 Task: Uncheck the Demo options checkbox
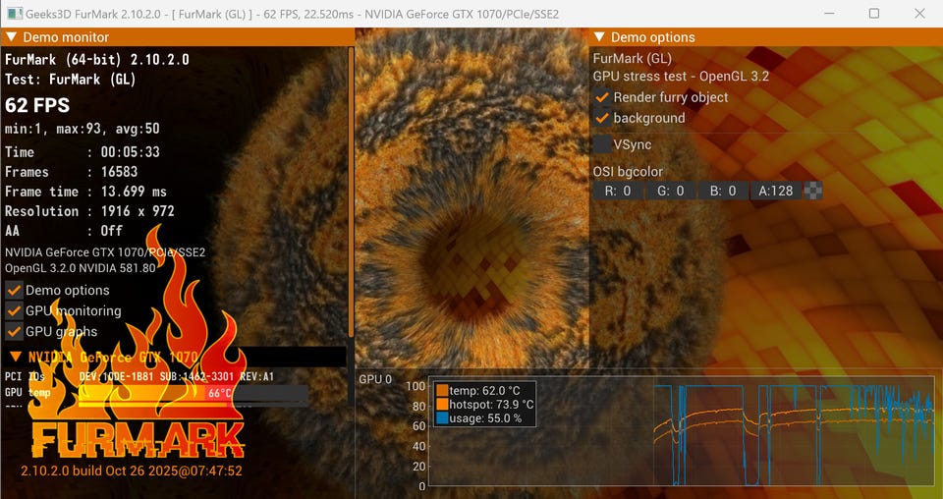click(x=15, y=291)
